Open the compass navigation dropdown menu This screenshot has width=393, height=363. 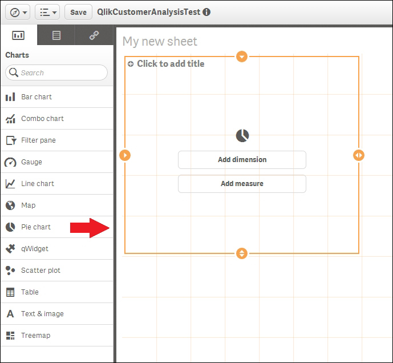(x=18, y=12)
